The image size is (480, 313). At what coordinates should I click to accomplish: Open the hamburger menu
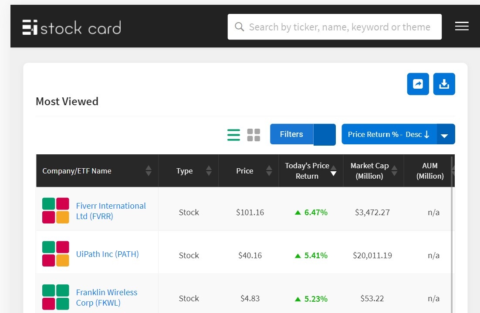[462, 27]
